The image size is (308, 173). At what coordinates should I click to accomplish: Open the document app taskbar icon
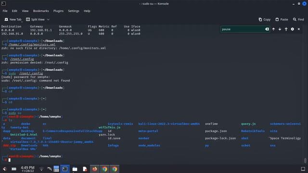click(x=85, y=169)
